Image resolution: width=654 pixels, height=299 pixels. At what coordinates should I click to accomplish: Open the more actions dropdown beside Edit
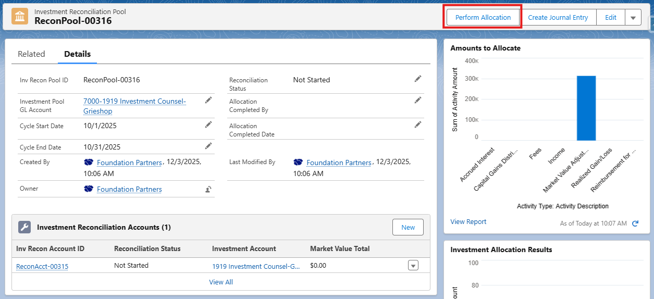pos(633,18)
